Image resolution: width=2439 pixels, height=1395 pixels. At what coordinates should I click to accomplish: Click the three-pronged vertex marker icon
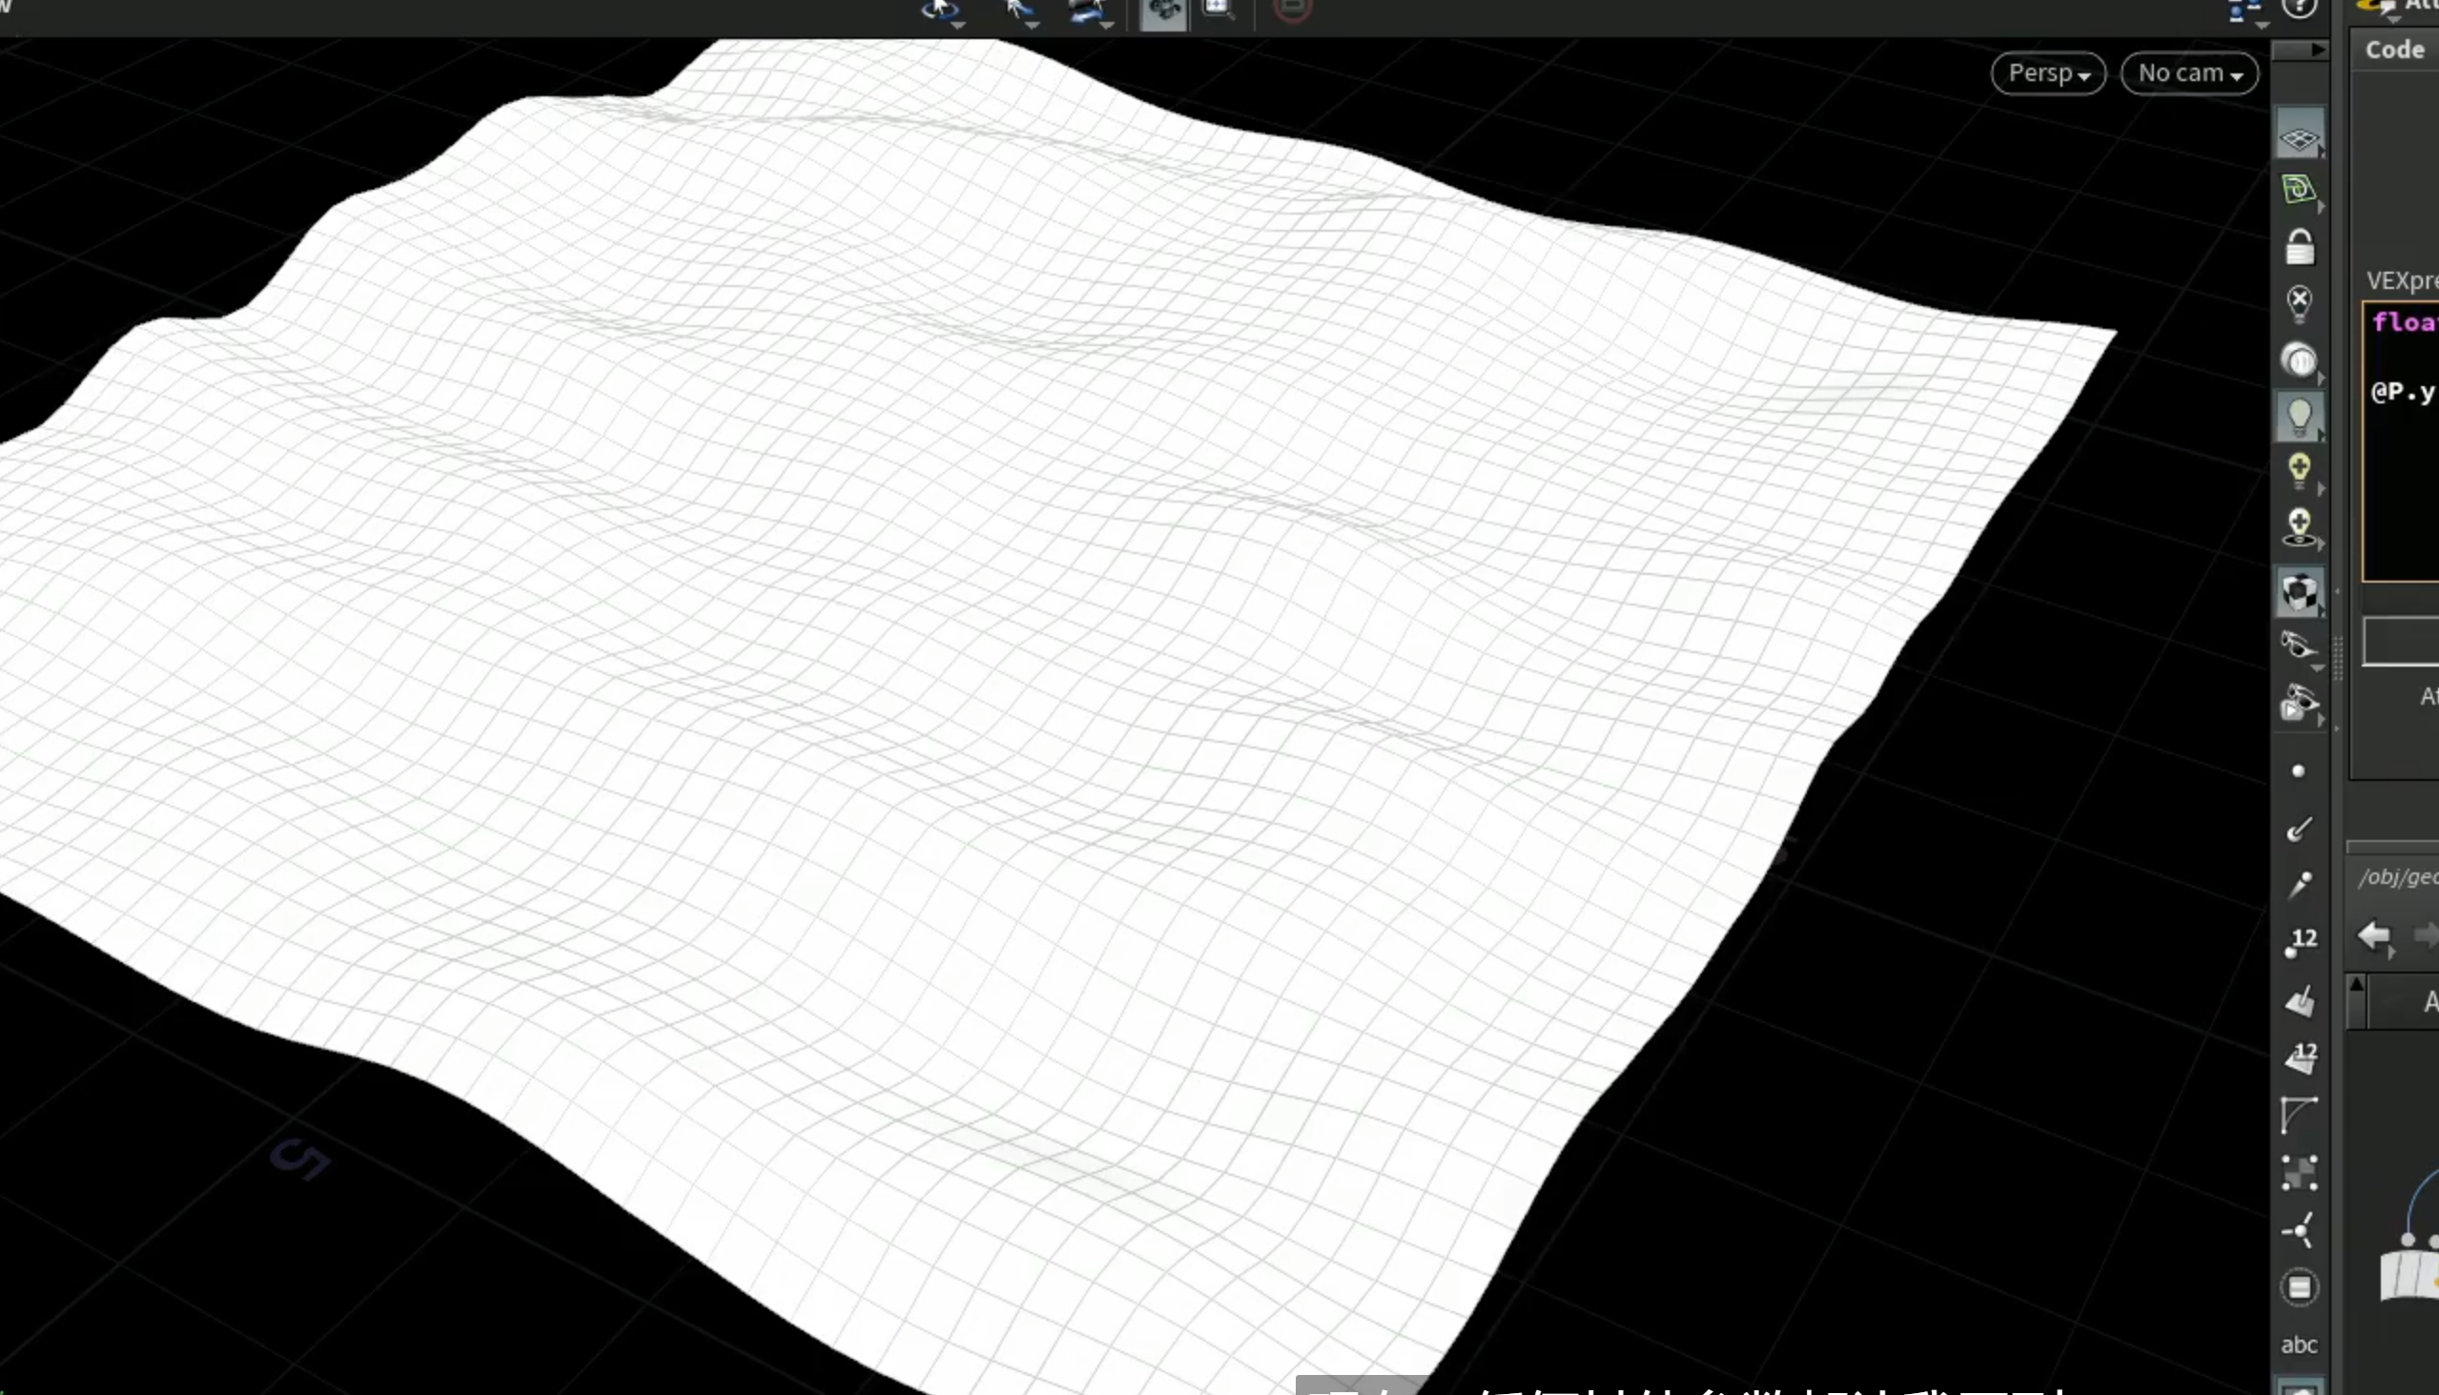(2299, 1230)
